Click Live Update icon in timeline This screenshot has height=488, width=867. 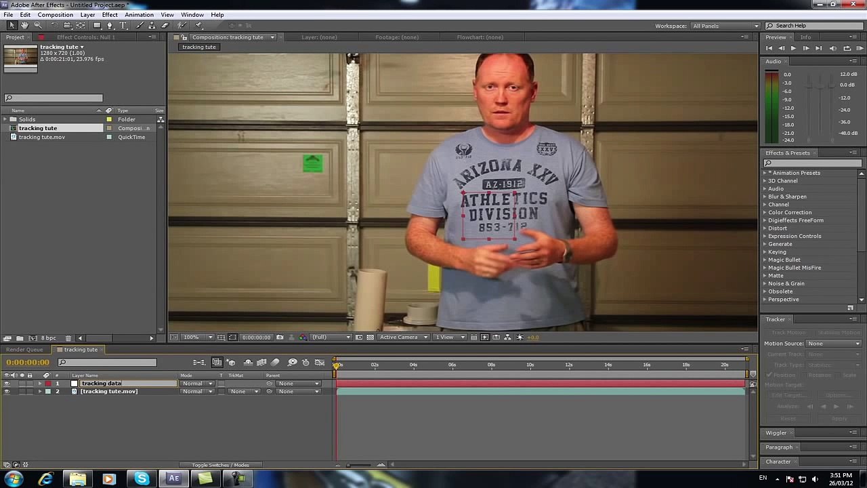(217, 363)
